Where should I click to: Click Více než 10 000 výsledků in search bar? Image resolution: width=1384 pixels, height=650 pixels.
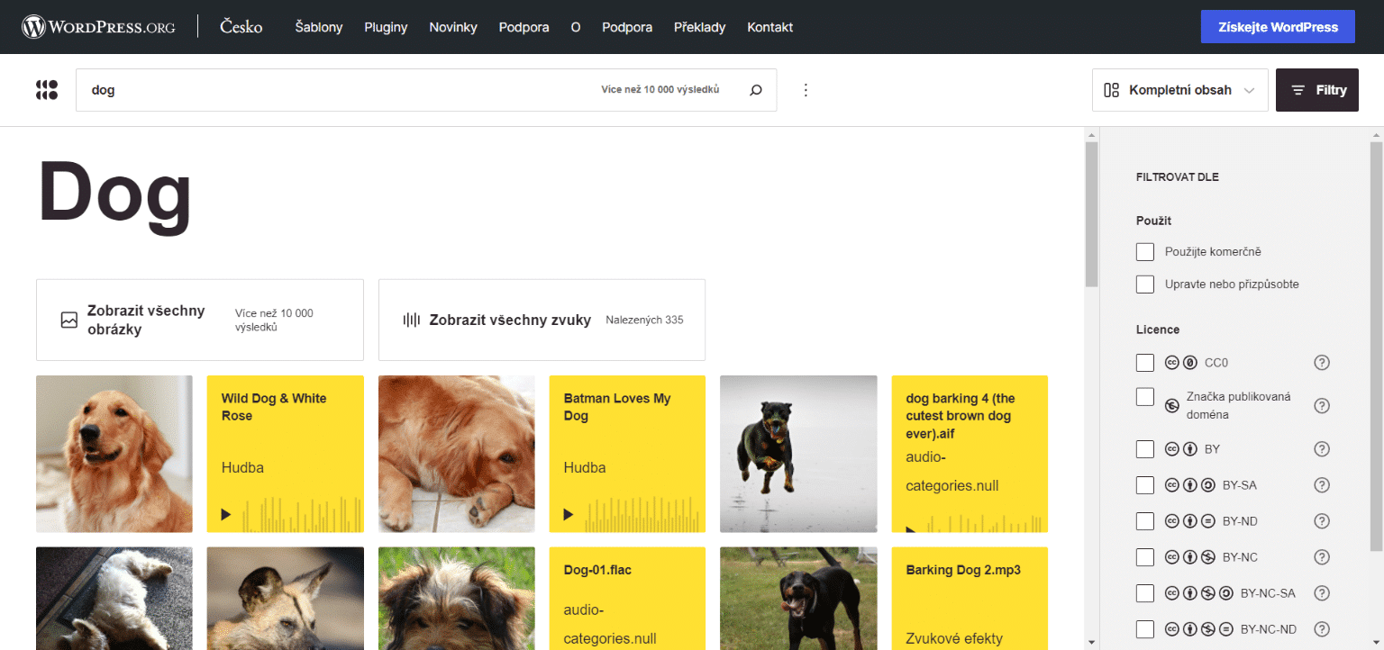[660, 90]
